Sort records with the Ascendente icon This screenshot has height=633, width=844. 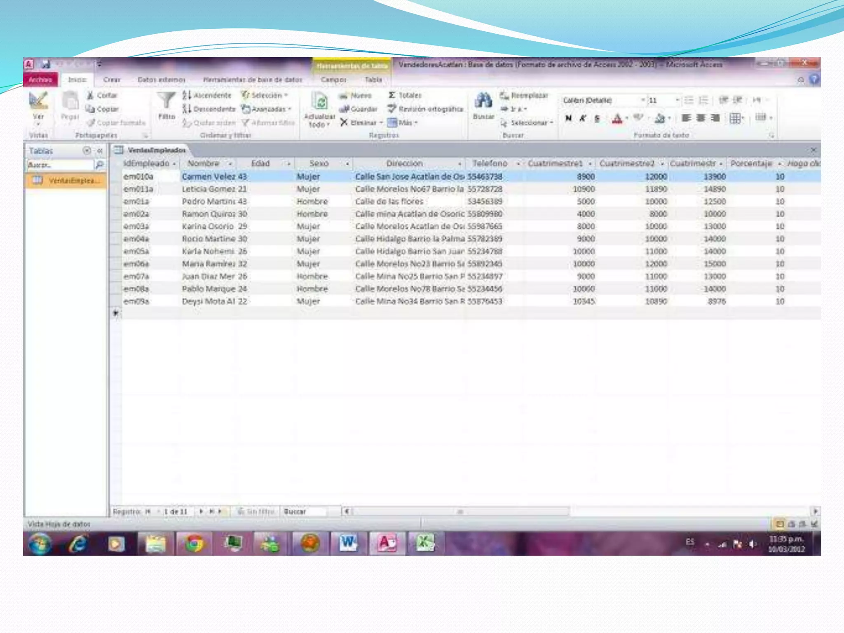point(187,95)
